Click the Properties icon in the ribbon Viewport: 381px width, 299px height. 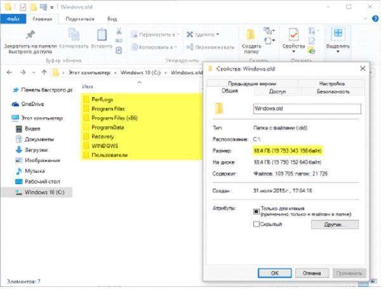pos(293,35)
